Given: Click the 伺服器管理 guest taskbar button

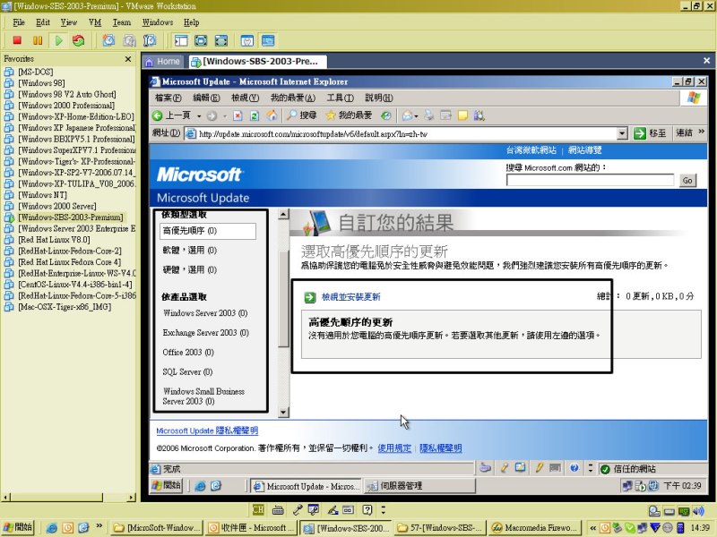Looking at the screenshot, I should click(x=419, y=486).
